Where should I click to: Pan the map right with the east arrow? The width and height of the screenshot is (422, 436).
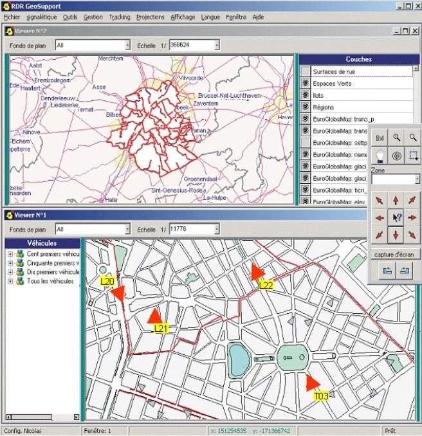412,218
